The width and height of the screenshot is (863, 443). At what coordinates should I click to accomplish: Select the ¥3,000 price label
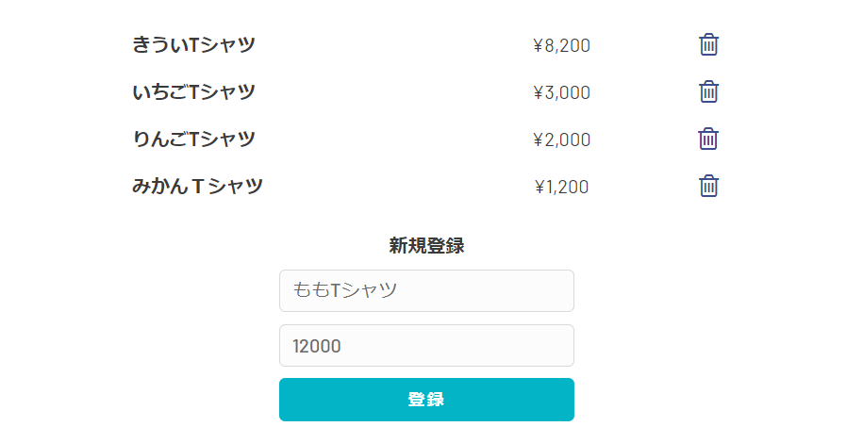click(x=561, y=92)
